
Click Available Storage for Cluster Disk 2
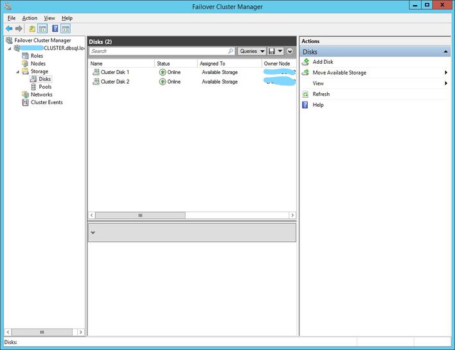tap(220, 82)
